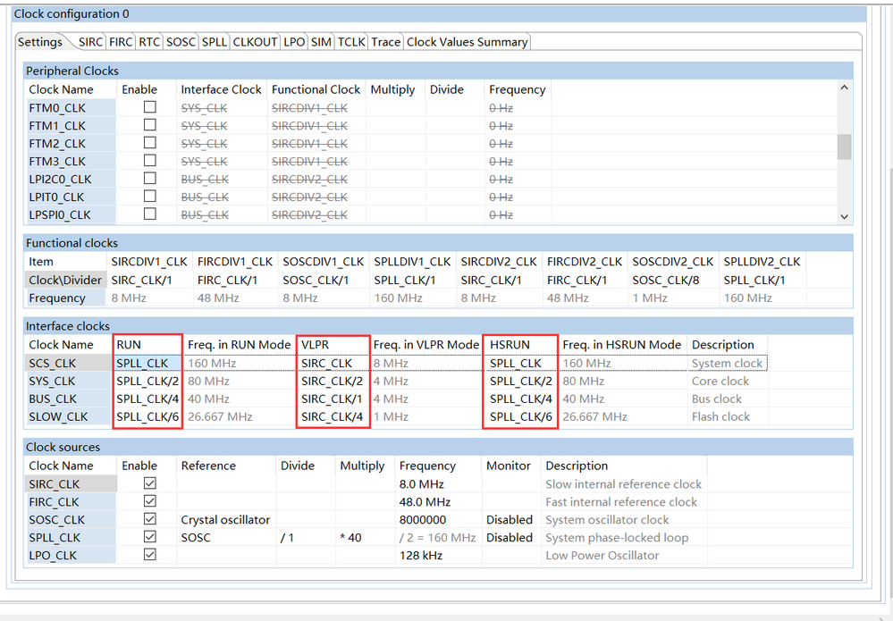
Task: Enable the LPSPI0_CLK checkbox
Action: pyautogui.click(x=150, y=214)
